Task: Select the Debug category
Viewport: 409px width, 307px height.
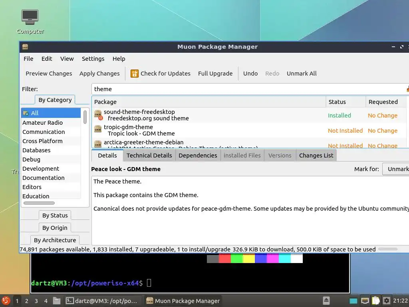Action: tap(51, 159)
